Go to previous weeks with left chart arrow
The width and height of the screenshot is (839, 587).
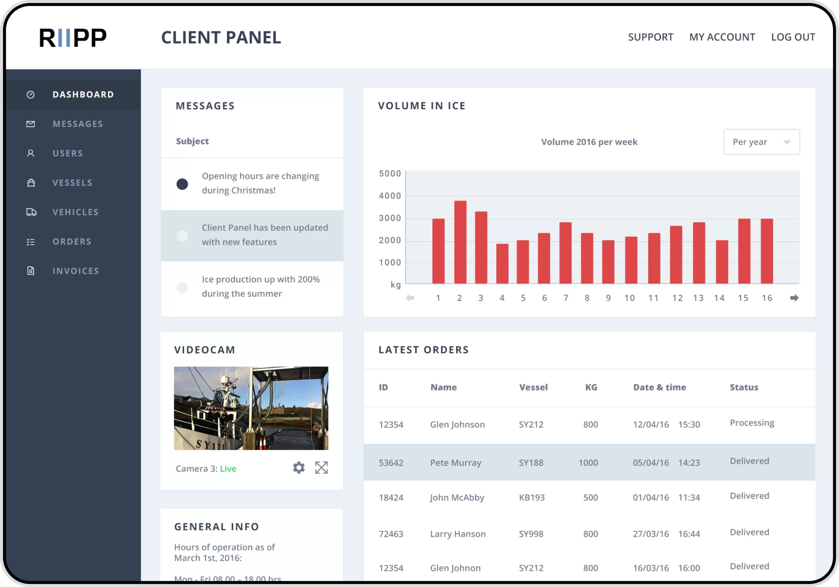(x=410, y=298)
